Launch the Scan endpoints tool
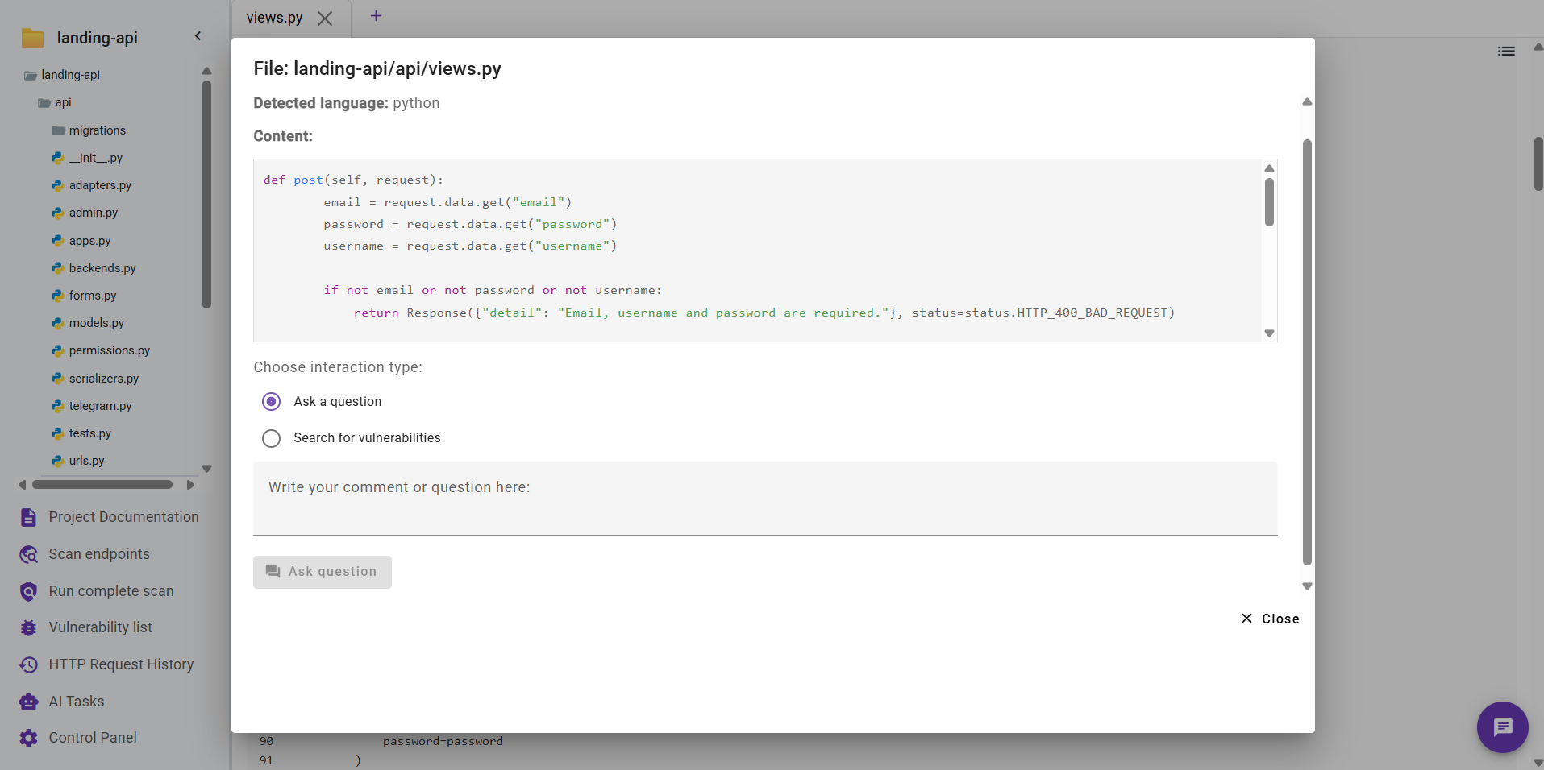1544x770 pixels. (98, 554)
